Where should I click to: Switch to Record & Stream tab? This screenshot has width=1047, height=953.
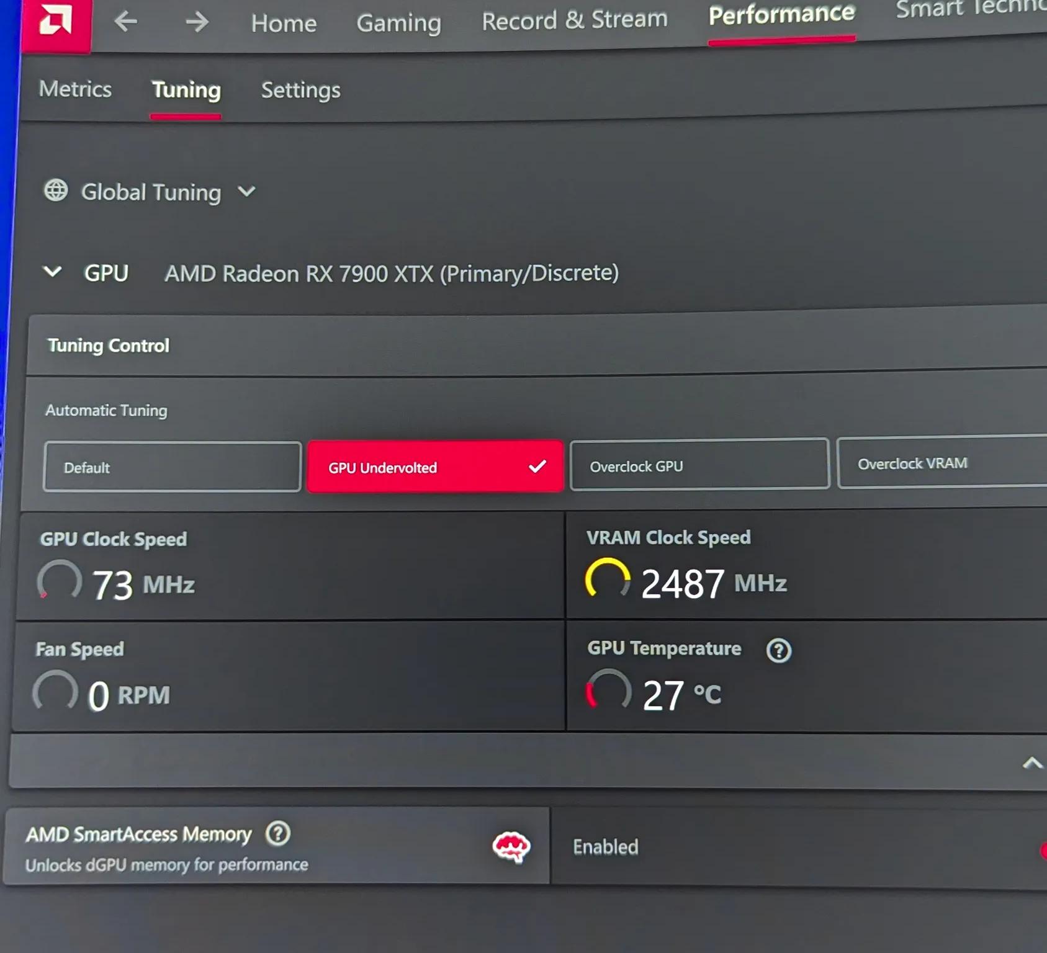[575, 20]
